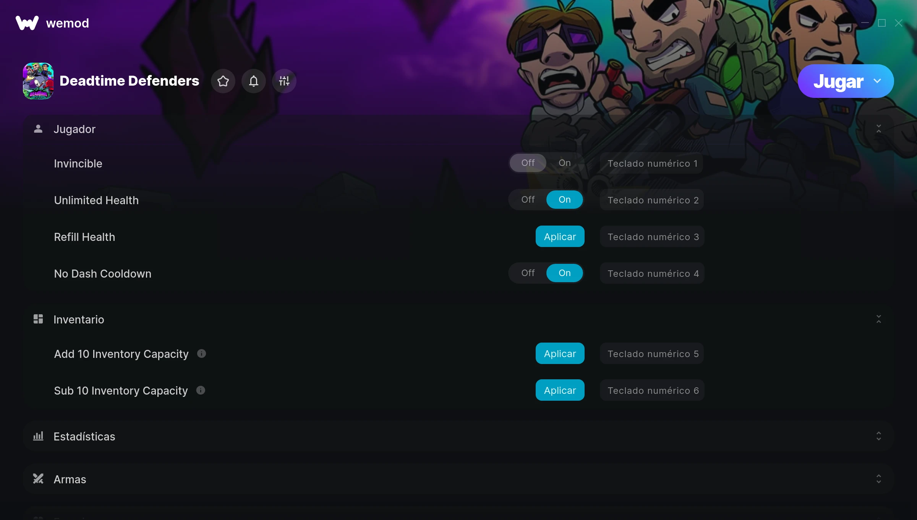
Task: Apply Add 10 Inventory Capacity
Action: 560,353
